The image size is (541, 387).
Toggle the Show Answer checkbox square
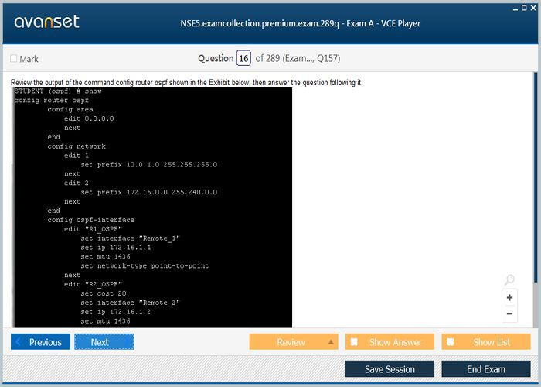click(x=354, y=342)
